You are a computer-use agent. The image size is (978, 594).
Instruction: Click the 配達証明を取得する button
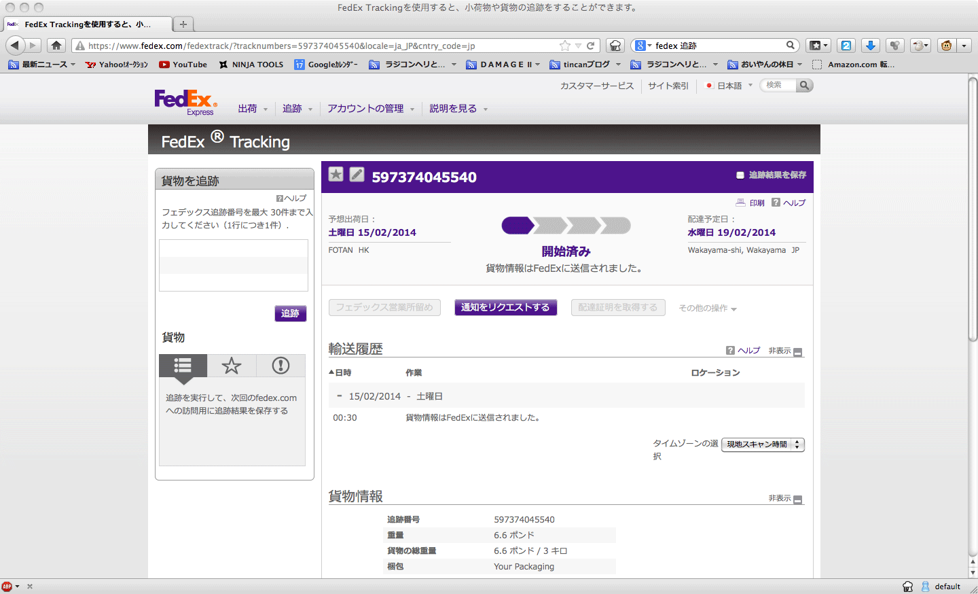click(x=618, y=307)
